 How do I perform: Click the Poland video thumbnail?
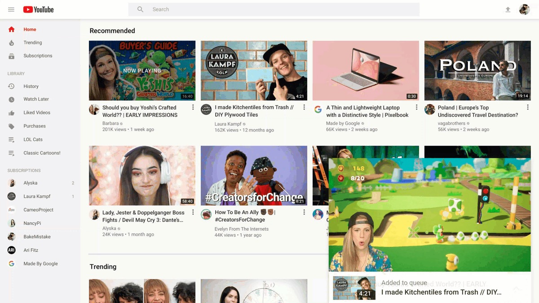click(x=477, y=70)
